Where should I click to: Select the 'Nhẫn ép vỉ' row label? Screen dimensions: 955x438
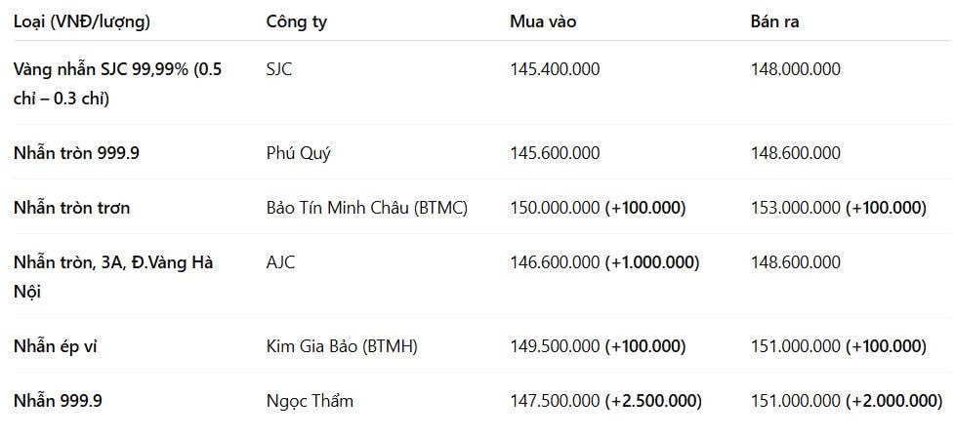(59, 346)
